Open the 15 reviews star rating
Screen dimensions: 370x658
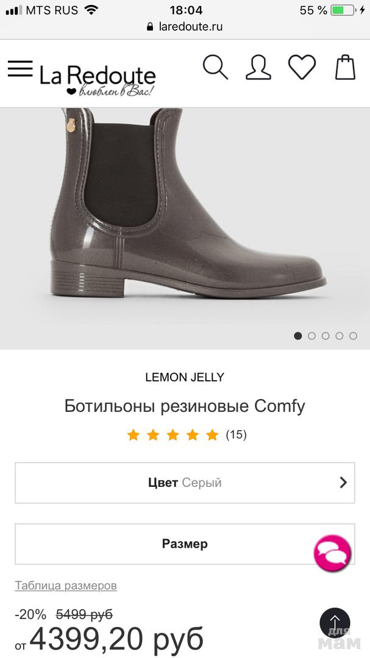(186, 435)
